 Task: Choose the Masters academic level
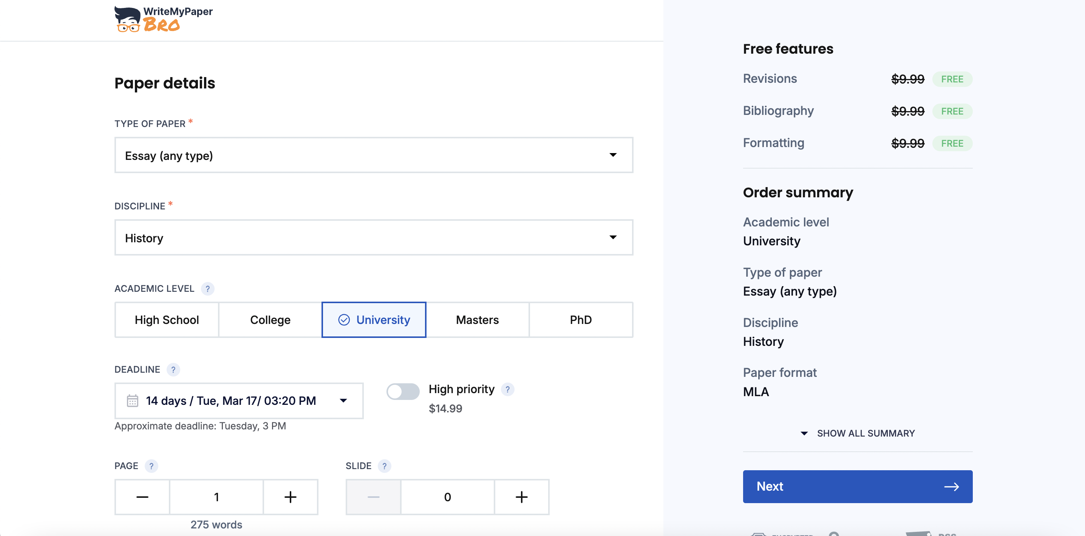pyautogui.click(x=477, y=320)
